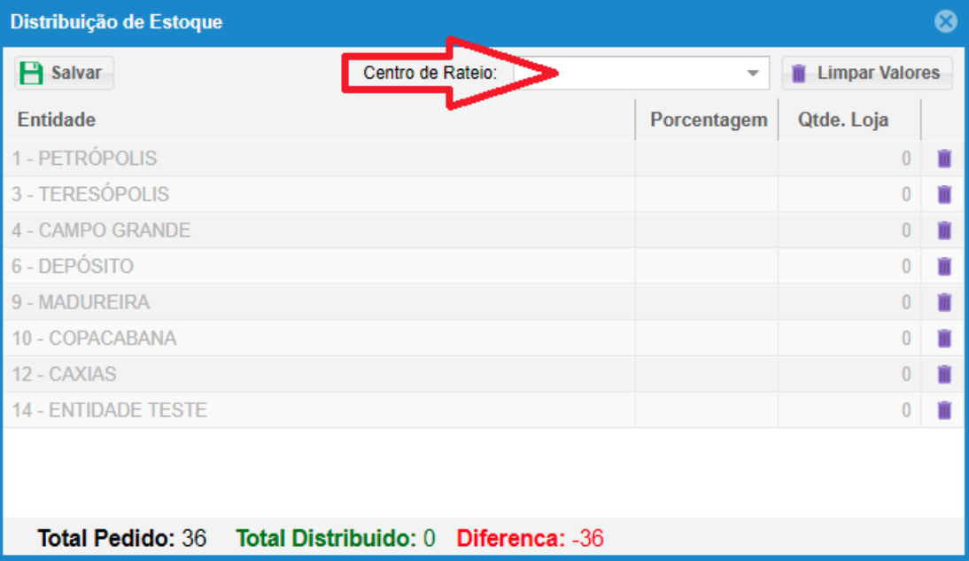The width and height of the screenshot is (969, 561).
Task: Edit Porcentagem cell for 1 - PETRÓPOLIS
Action: click(x=707, y=159)
